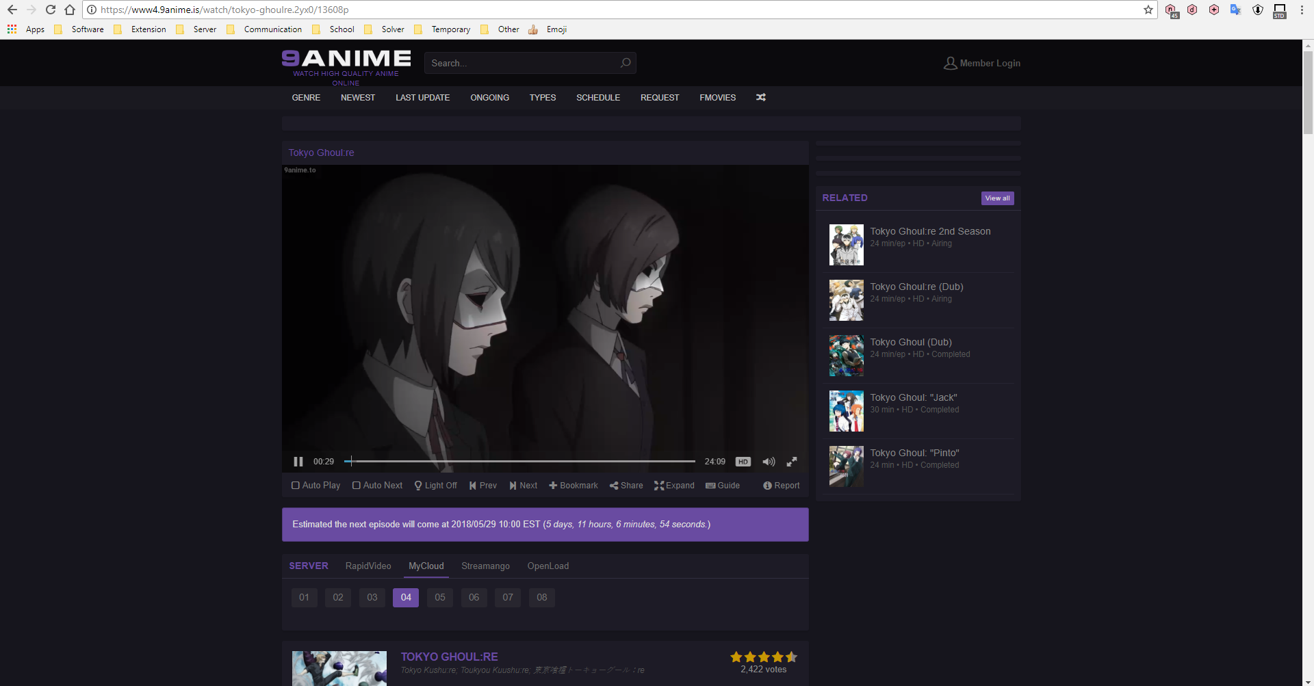Open the browser home page icon
The width and height of the screenshot is (1314, 686).
point(70,10)
